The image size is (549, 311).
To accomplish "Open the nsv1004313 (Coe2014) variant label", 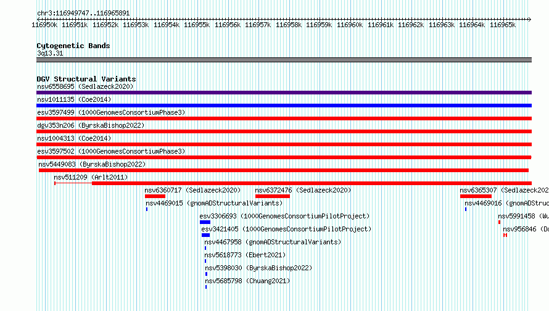I will point(74,138).
